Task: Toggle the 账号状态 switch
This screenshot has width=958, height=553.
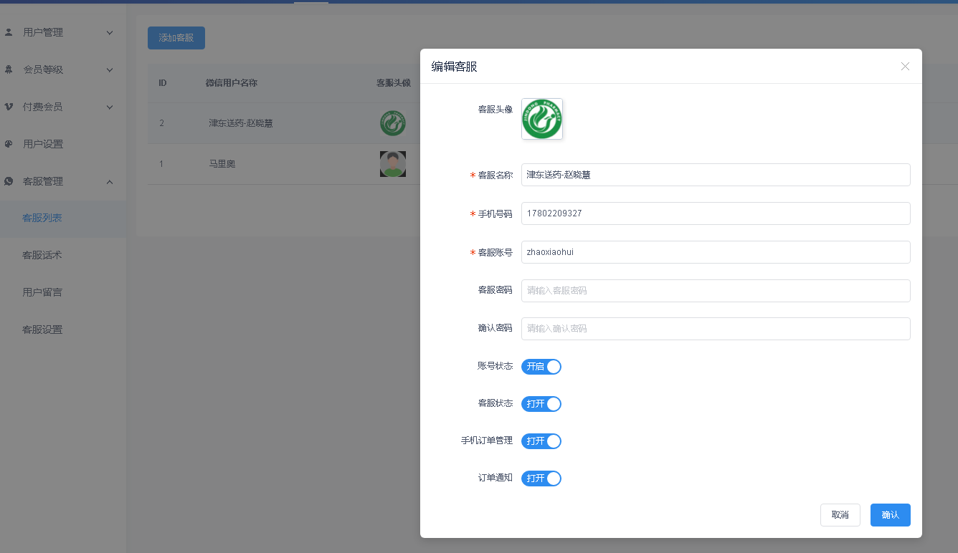Action: click(541, 367)
